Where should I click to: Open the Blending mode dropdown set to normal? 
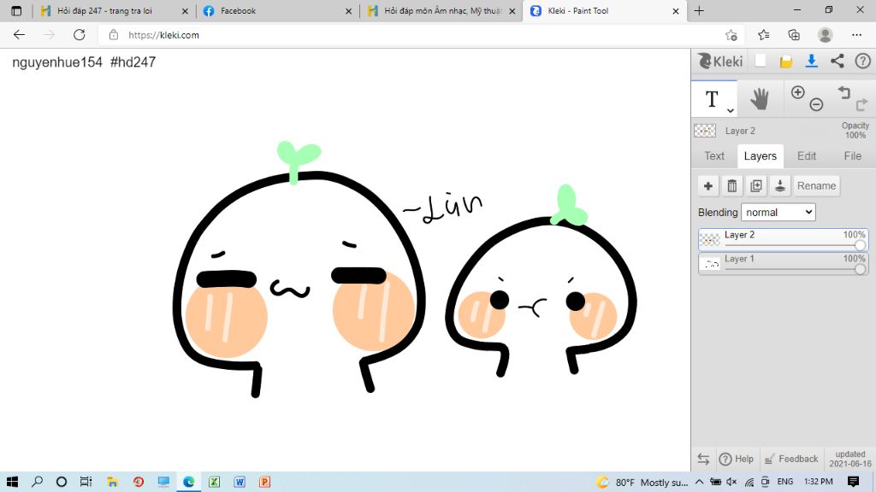[x=778, y=212]
